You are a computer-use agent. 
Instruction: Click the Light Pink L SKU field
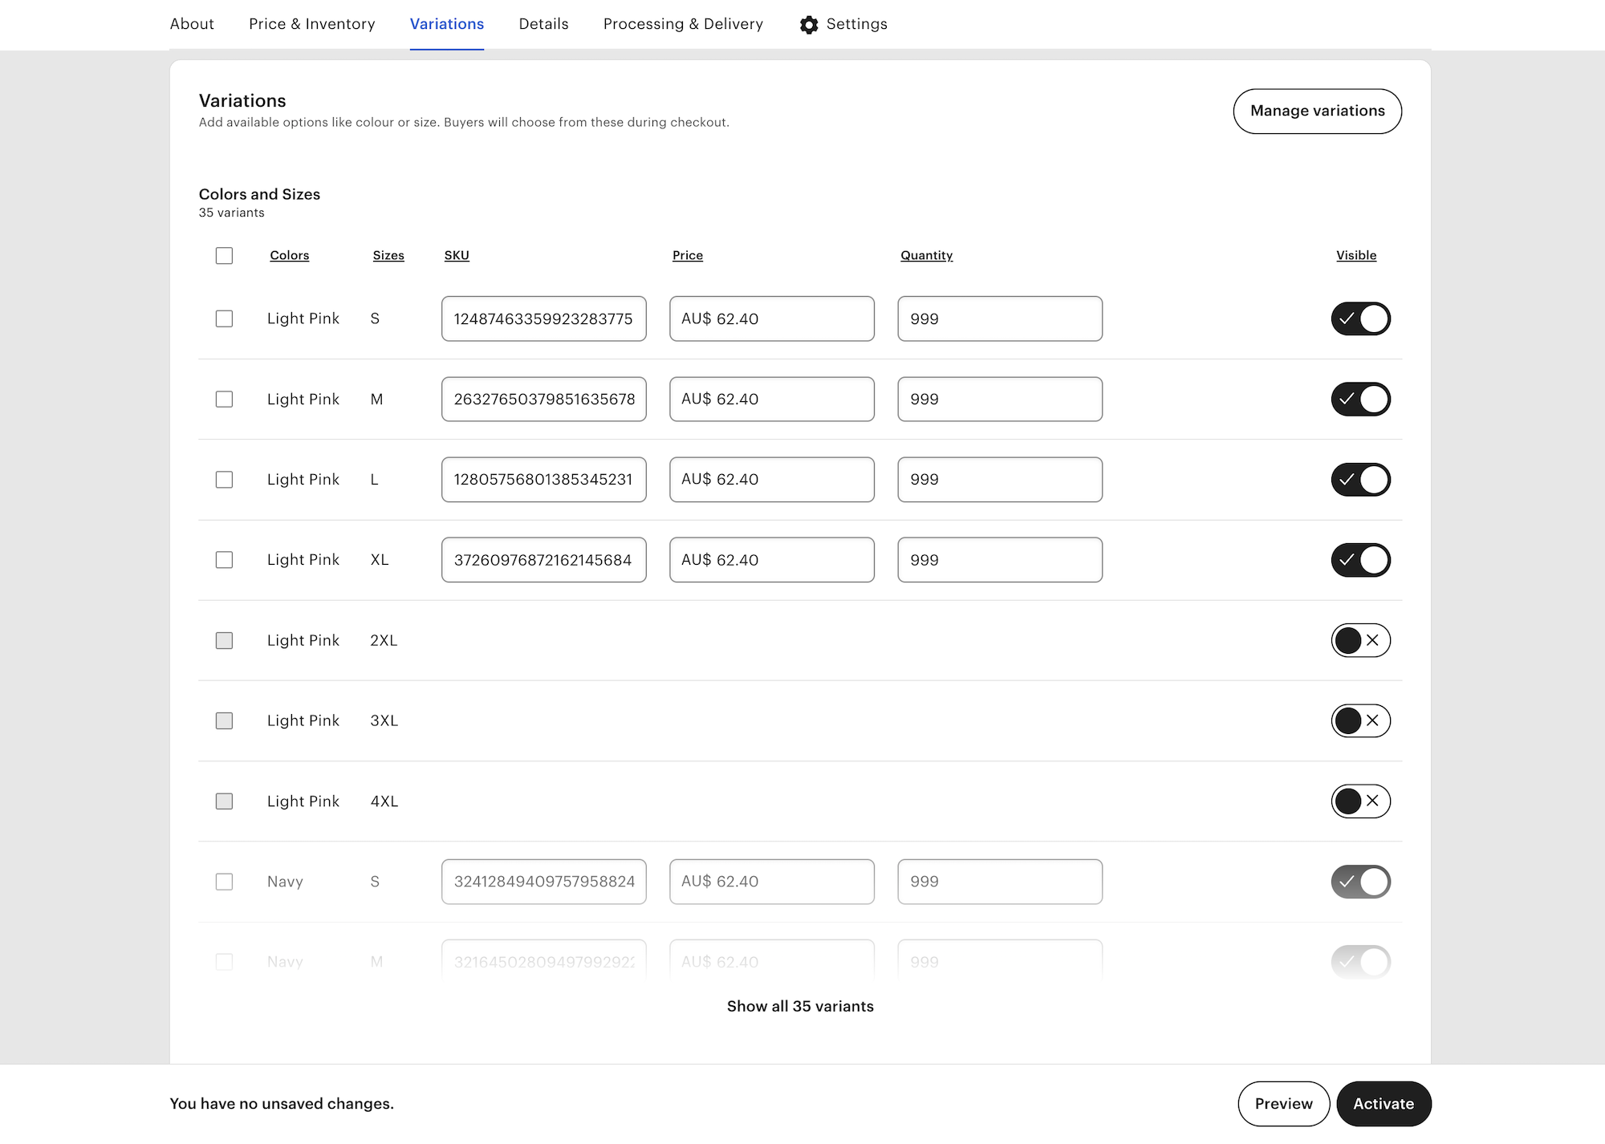click(x=543, y=479)
